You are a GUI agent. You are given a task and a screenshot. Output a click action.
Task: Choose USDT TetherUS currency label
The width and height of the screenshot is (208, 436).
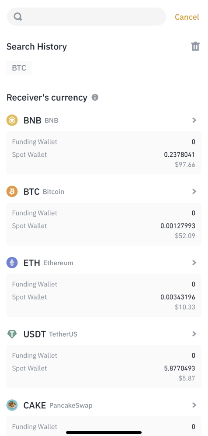pos(50,334)
